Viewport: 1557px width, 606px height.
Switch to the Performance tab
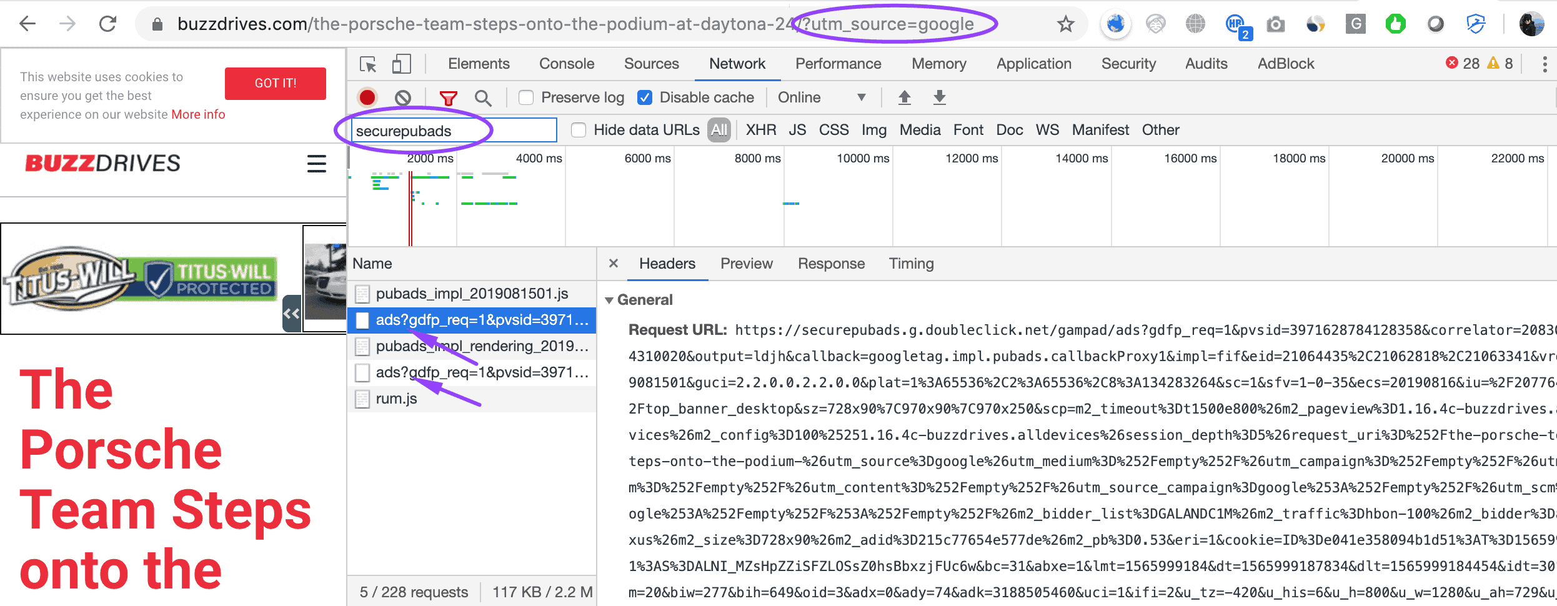(838, 64)
